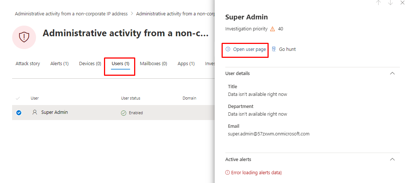This screenshot has height=183, width=409.
Task: Collapse the User details section
Action: tap(392, 73)
